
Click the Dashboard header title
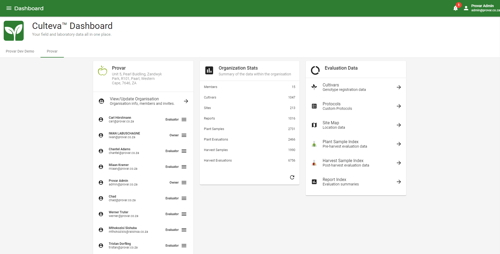coord(29,8)
